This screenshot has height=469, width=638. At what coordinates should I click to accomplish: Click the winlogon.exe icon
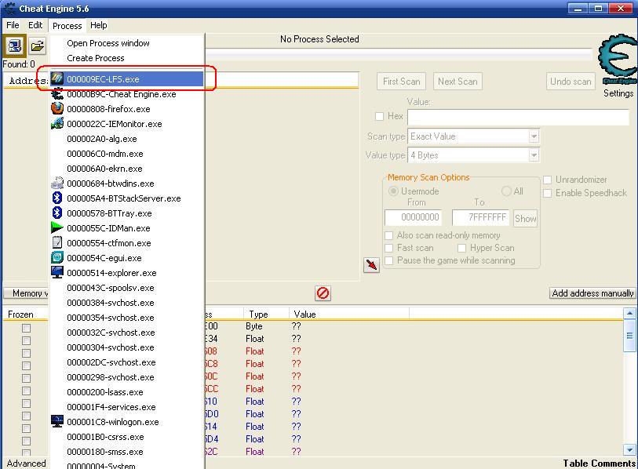57,421
